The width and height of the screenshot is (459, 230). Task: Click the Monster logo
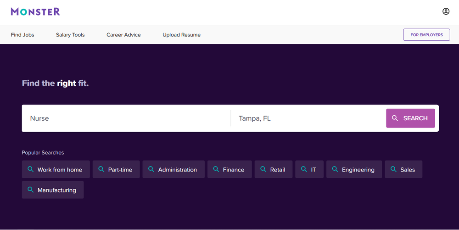pos(35,11)
